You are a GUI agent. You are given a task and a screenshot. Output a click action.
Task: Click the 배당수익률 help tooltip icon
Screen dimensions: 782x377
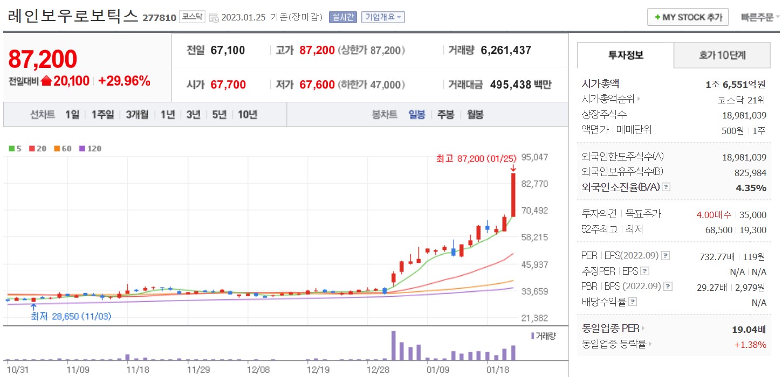tap(633, 302)
